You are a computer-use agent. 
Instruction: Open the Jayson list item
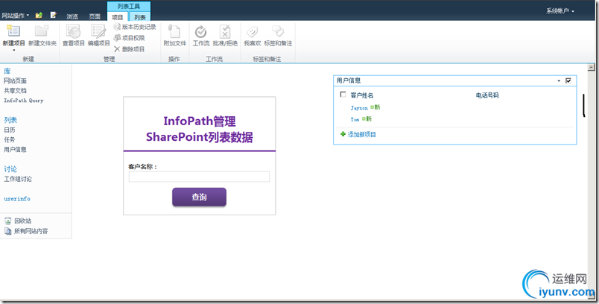tap(359, 108)
